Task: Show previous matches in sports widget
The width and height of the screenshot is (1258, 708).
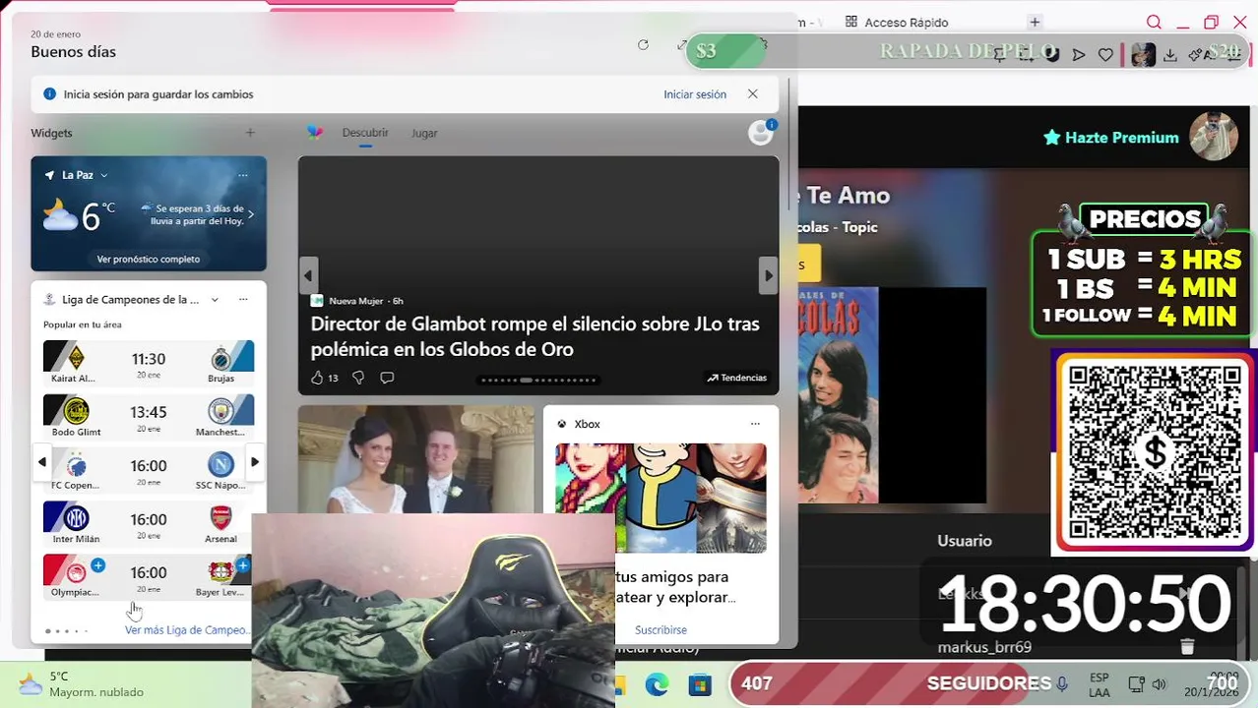Action: click(x=42, y=461)
